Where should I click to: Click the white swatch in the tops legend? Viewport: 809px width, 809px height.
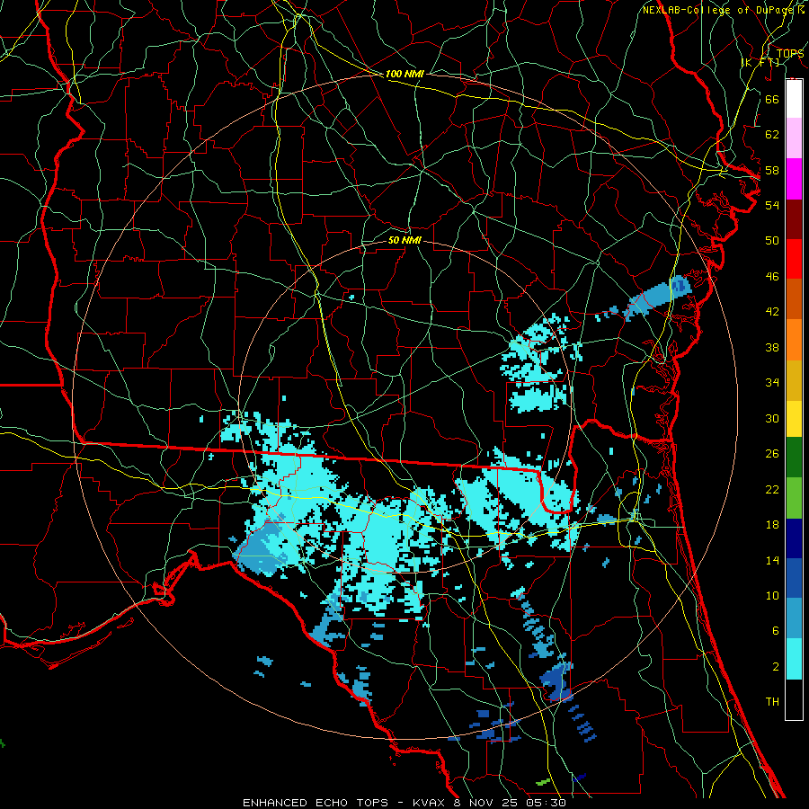[x=794, y=99]
